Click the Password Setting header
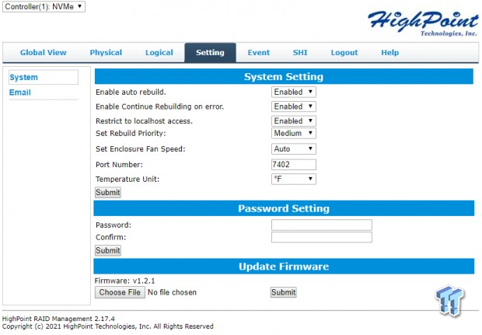 point(284,208)
